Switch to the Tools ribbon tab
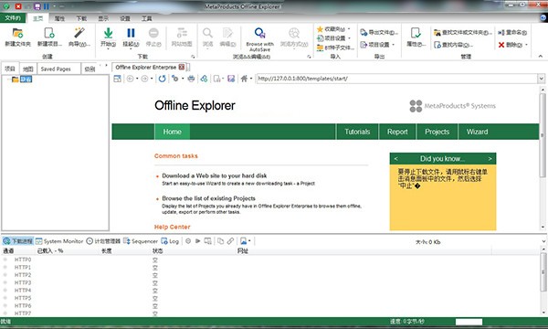Viewport: 548px width, 329px height. pyautogui.click(x=146, y=18)
